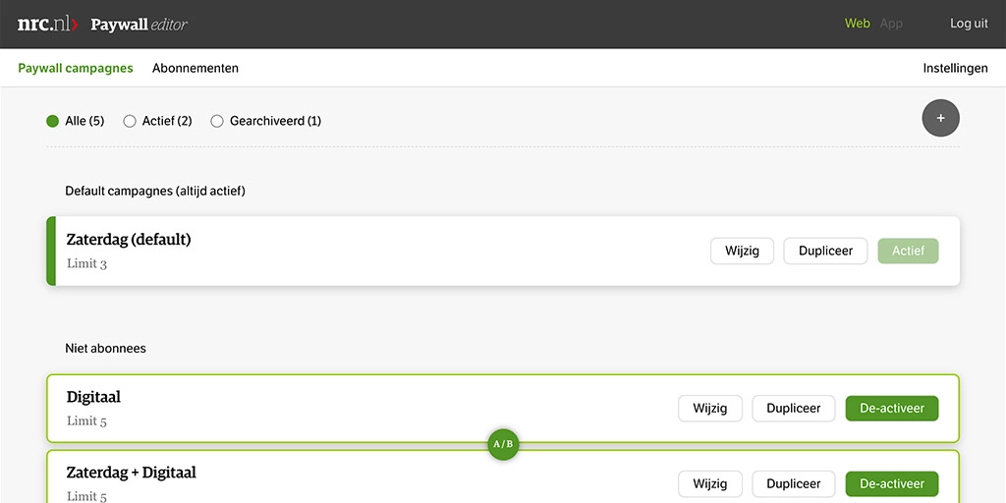Select the Actief (2) filter
This screenshot has height=503, width=1006.
(x=130, y=121)
